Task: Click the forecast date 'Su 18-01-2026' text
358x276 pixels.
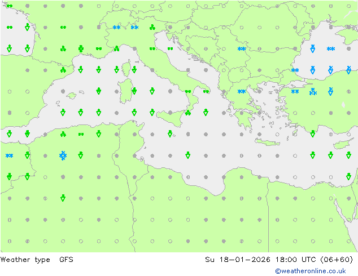Action: click(238, 260)
